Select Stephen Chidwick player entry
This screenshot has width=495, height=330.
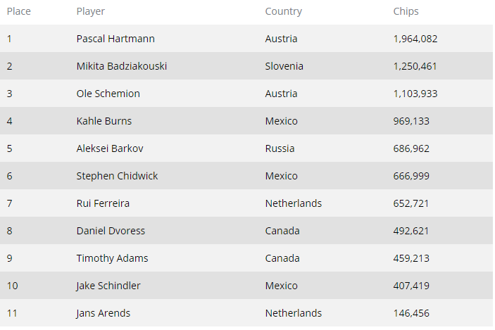click(117, 176)
